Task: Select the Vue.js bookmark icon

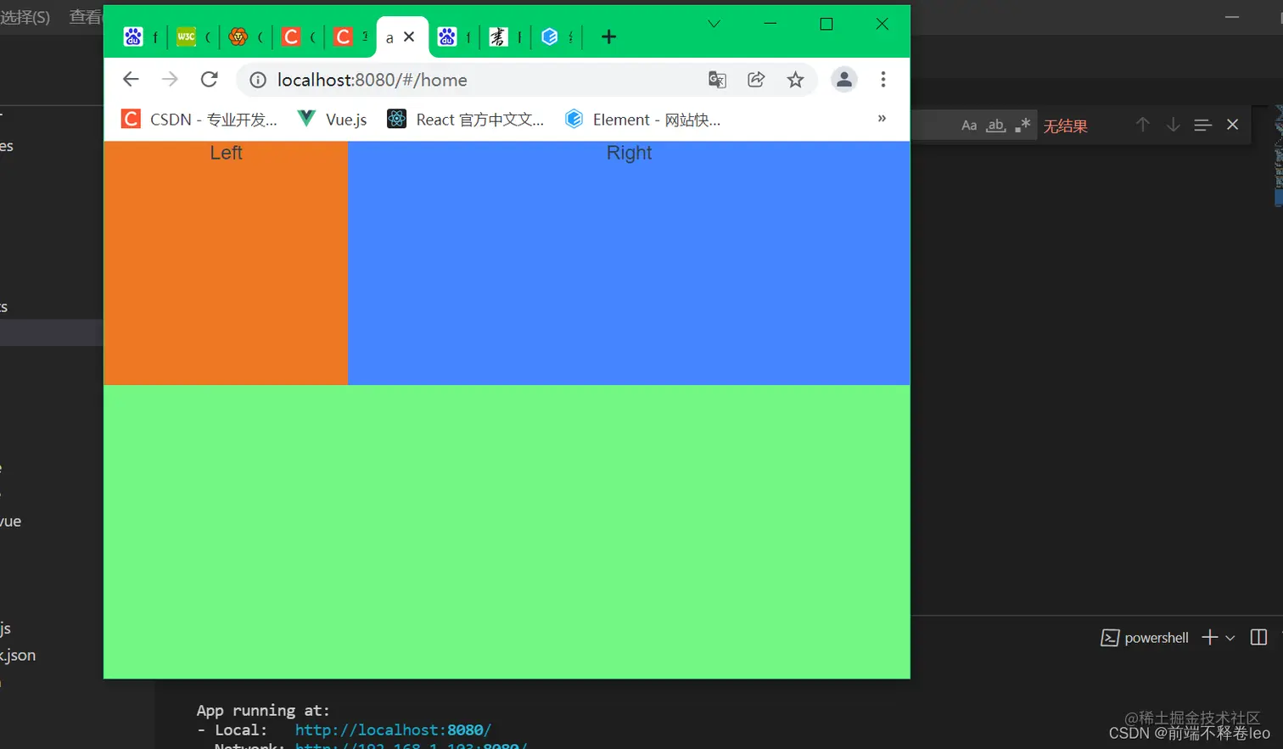Action: [x=305, y=119]
